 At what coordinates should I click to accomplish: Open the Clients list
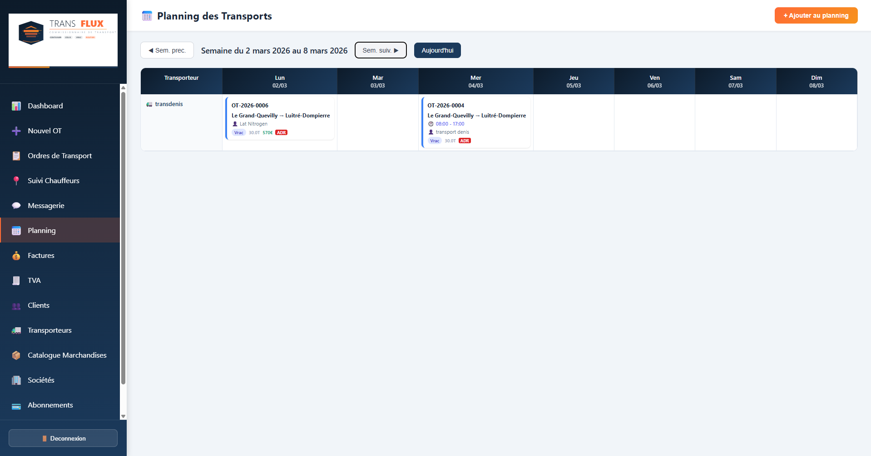tap(39, 305)
